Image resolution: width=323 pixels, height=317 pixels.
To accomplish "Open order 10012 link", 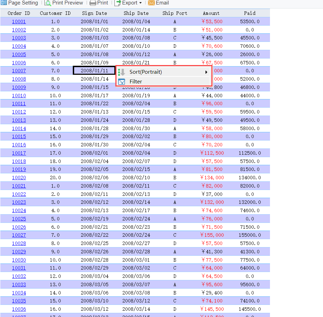I will [x=19, y=112].
